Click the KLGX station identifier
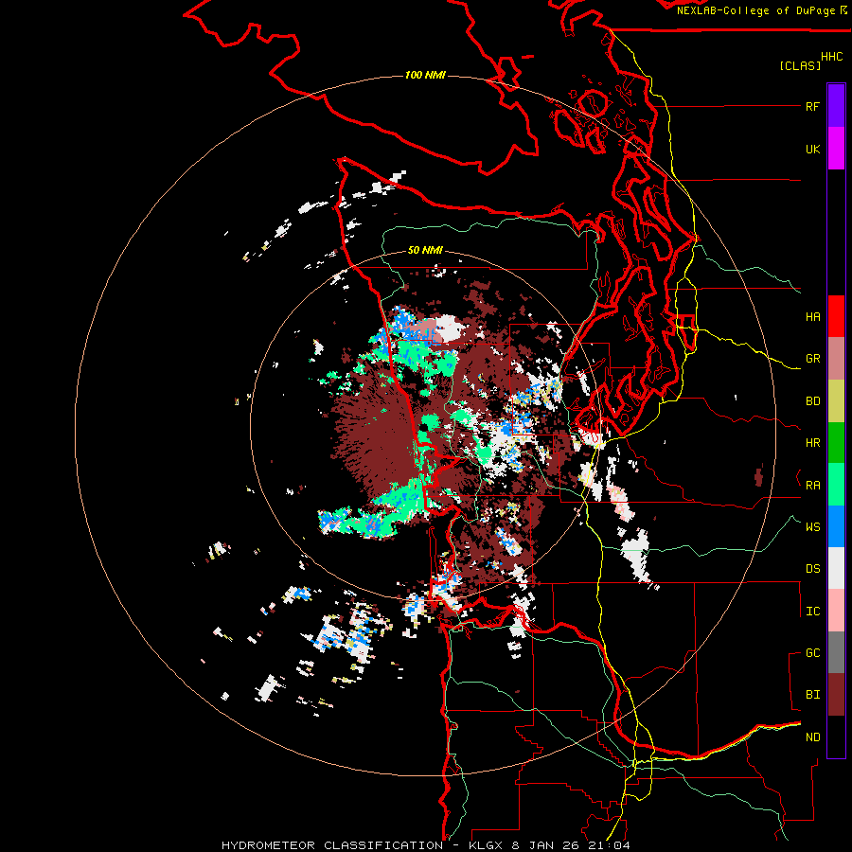The image size is (852, 852). (x=487, y=845)
